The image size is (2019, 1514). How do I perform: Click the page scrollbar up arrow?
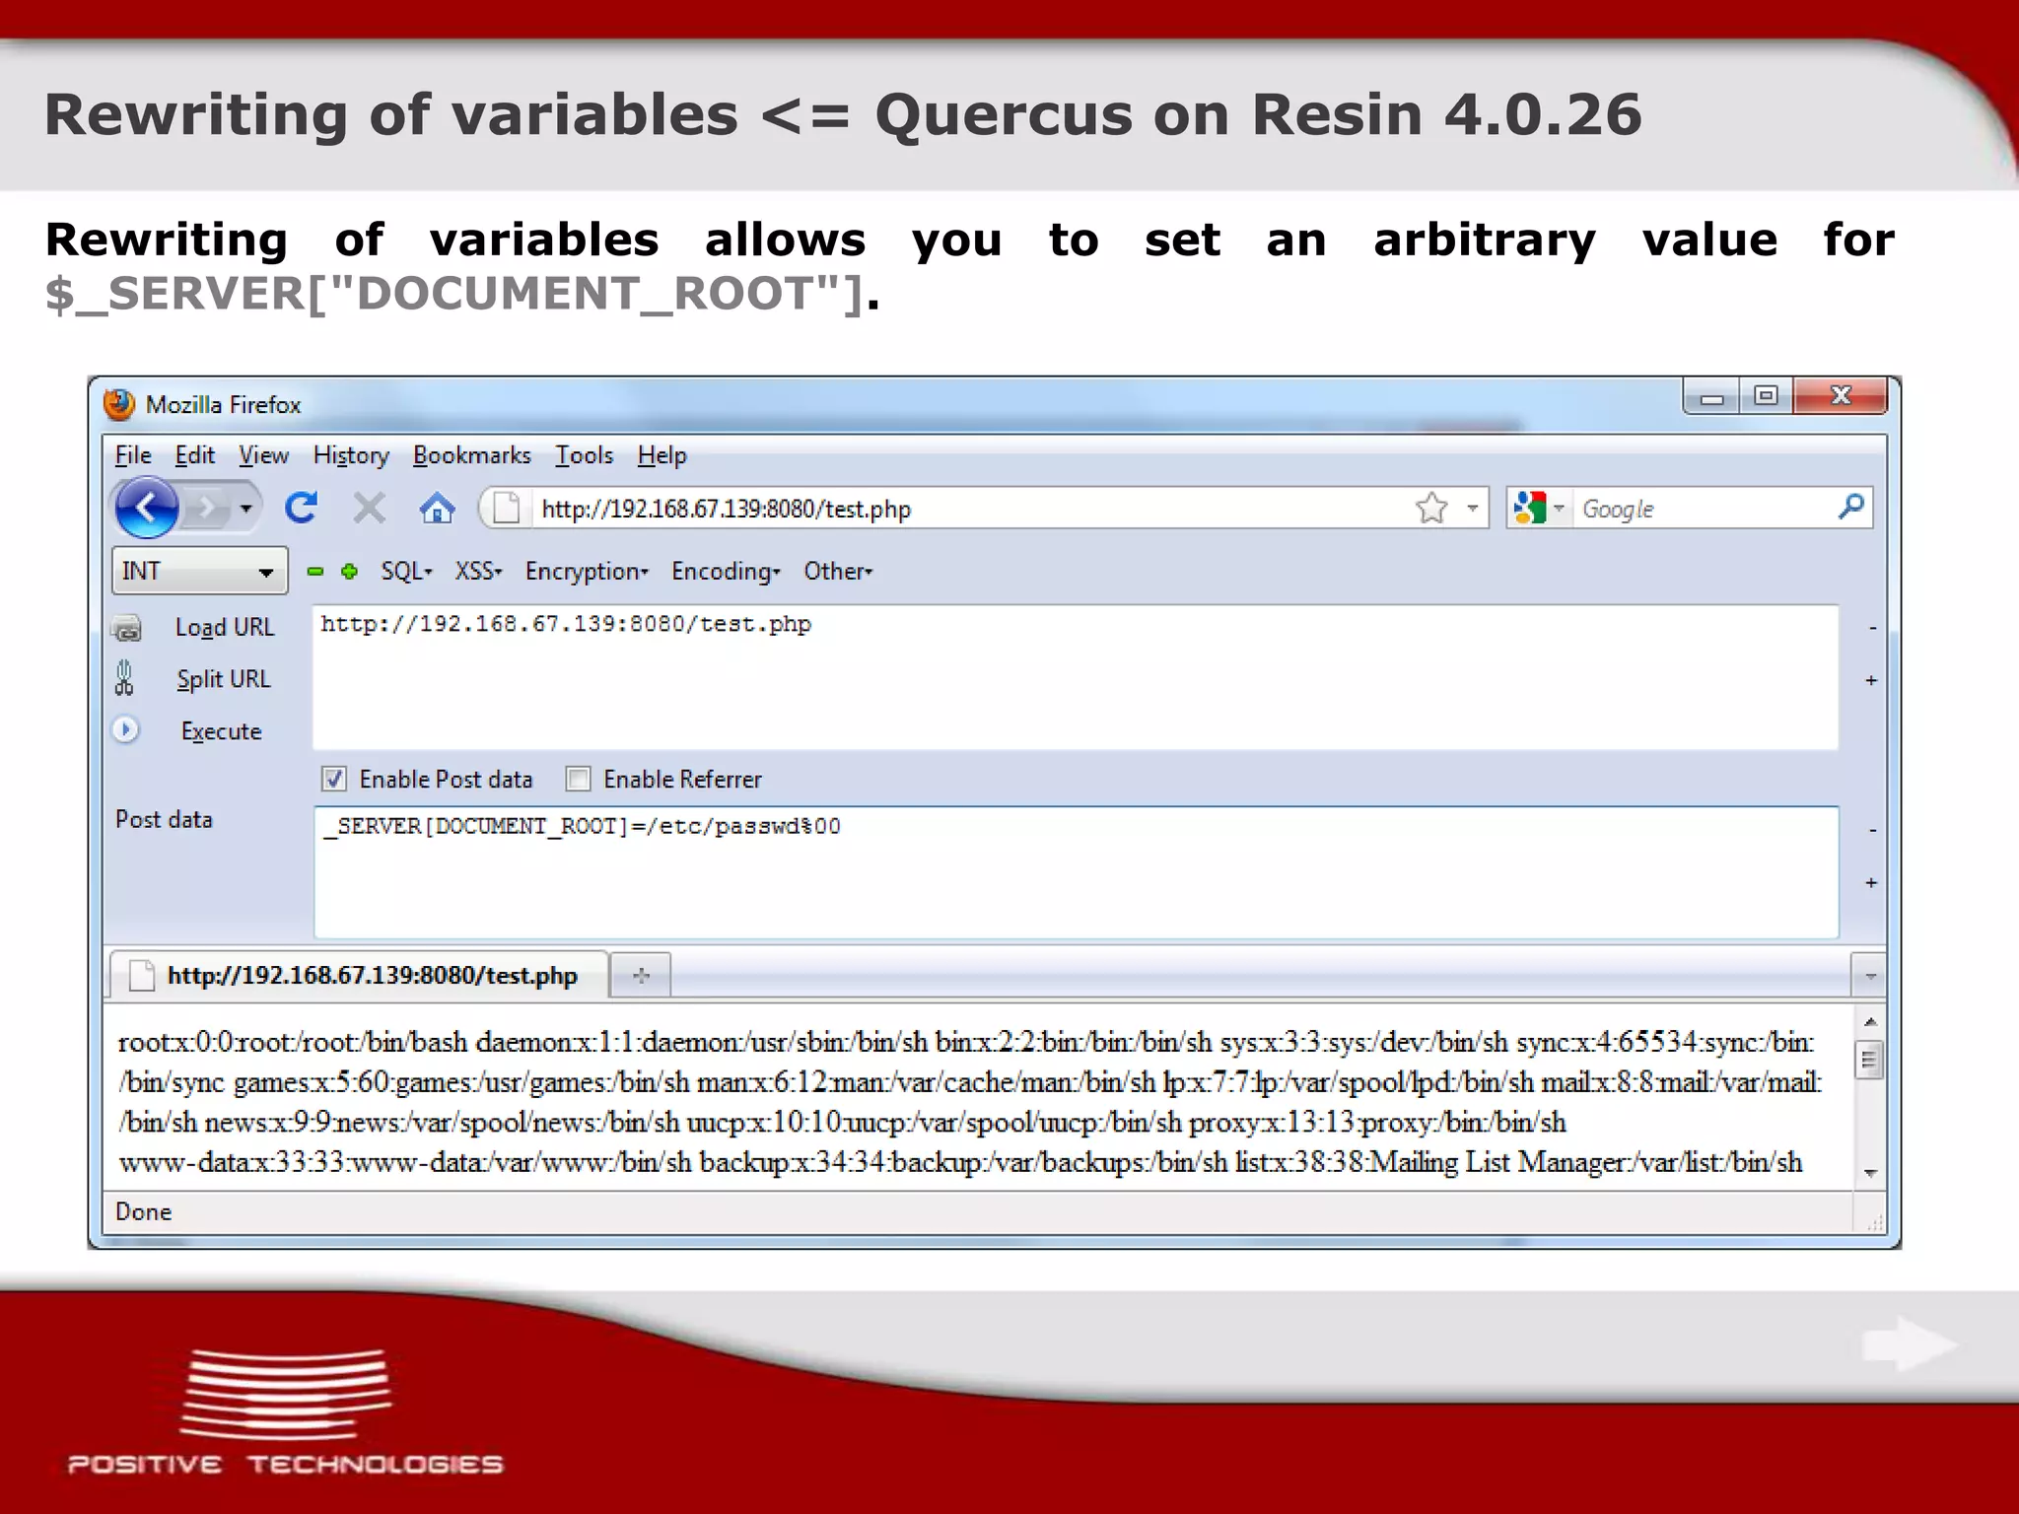1870,1022
